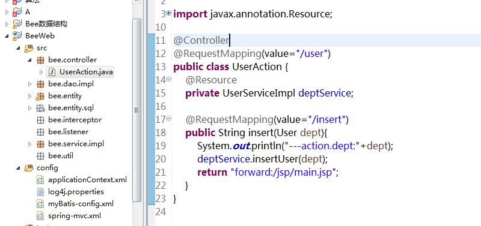Viewport: 481px width, 226px height.
Task: Collapse the BeeWeb project node
Action: pos(7,36)
